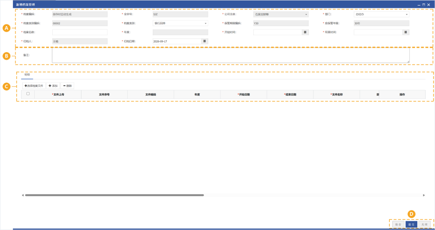Click the scrollbar right arrow
The height and width of the screenshot is (230, 435).
click(424, 195)
